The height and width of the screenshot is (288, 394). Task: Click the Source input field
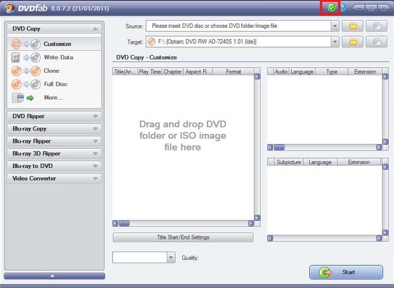(239, 26)
